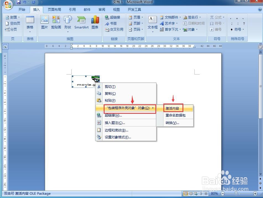This screenshot has height=198, width=263.
Task: Choose Hyperlink from the context menu
Action: coord(126,115)
